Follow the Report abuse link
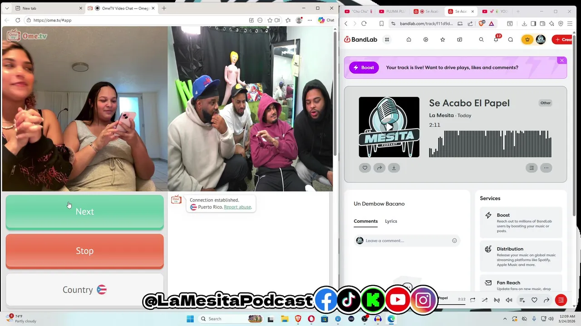The image size is (581, 326). coord(237,207)
